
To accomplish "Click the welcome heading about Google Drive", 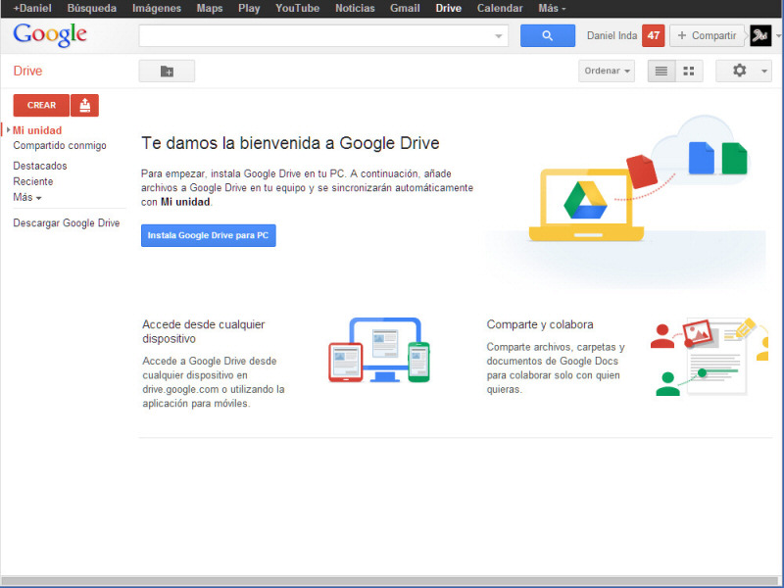I will (290, 143).
